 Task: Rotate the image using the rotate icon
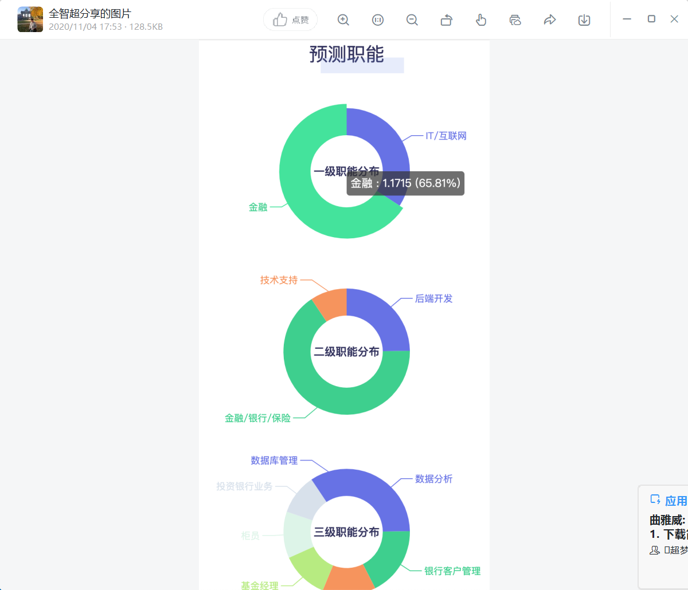tap(447, 20)
